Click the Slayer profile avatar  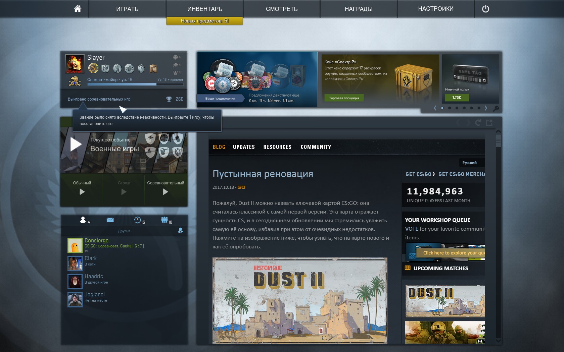point(75,64)
